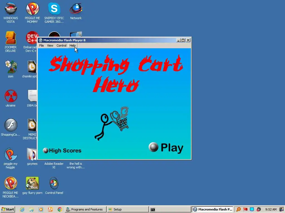Launch the media player quick launch icon
285x213 pixels.
41,209
